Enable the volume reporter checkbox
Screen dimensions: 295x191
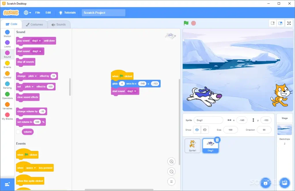click(x=18, y=132)
